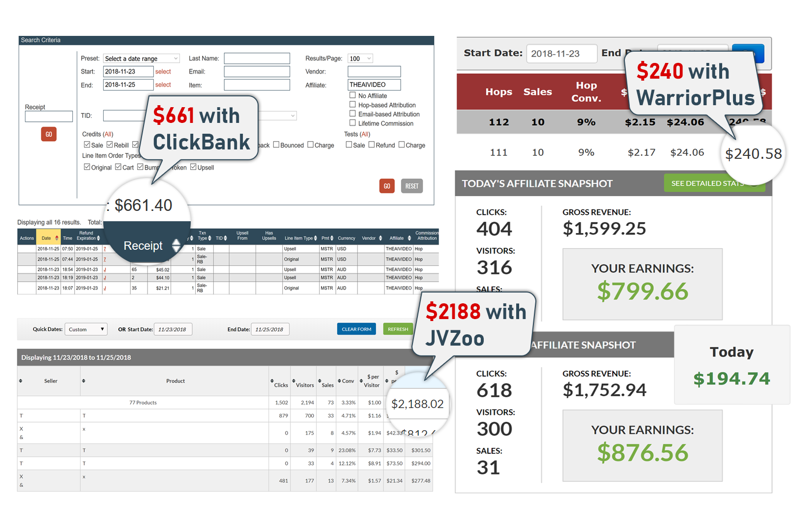Check the Refund box under Tests
The height and width of the screenshot is (528, 791).
point(372,145)
